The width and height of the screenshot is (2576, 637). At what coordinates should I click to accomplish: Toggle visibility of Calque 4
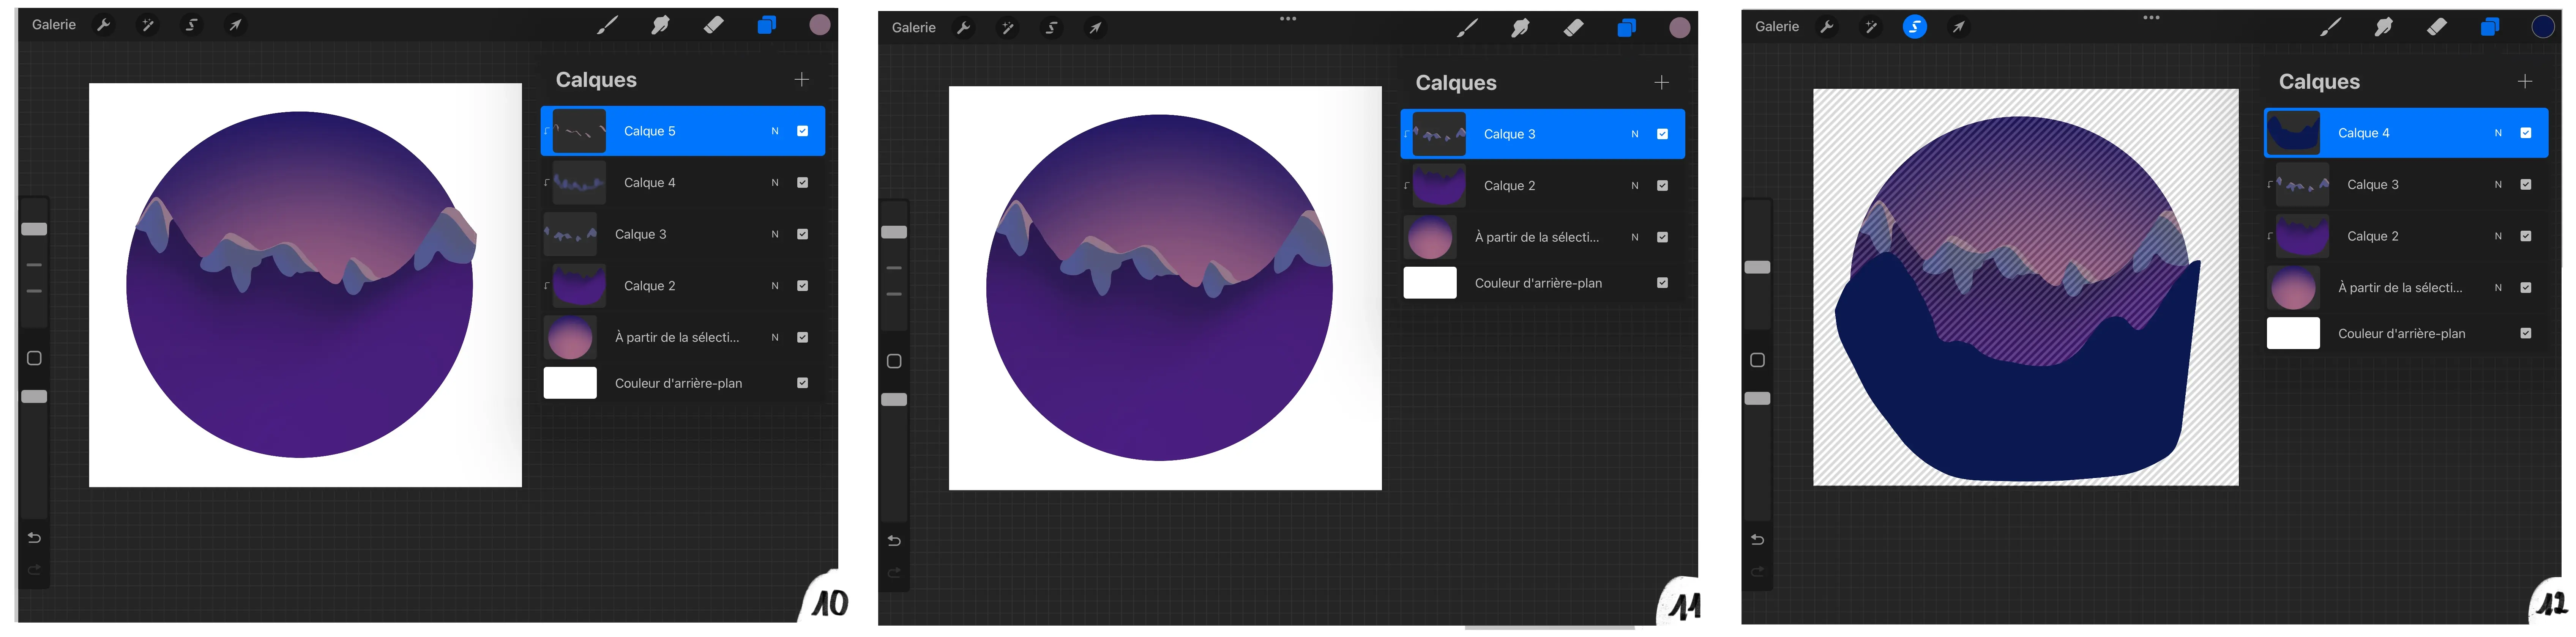click(802, 182)
